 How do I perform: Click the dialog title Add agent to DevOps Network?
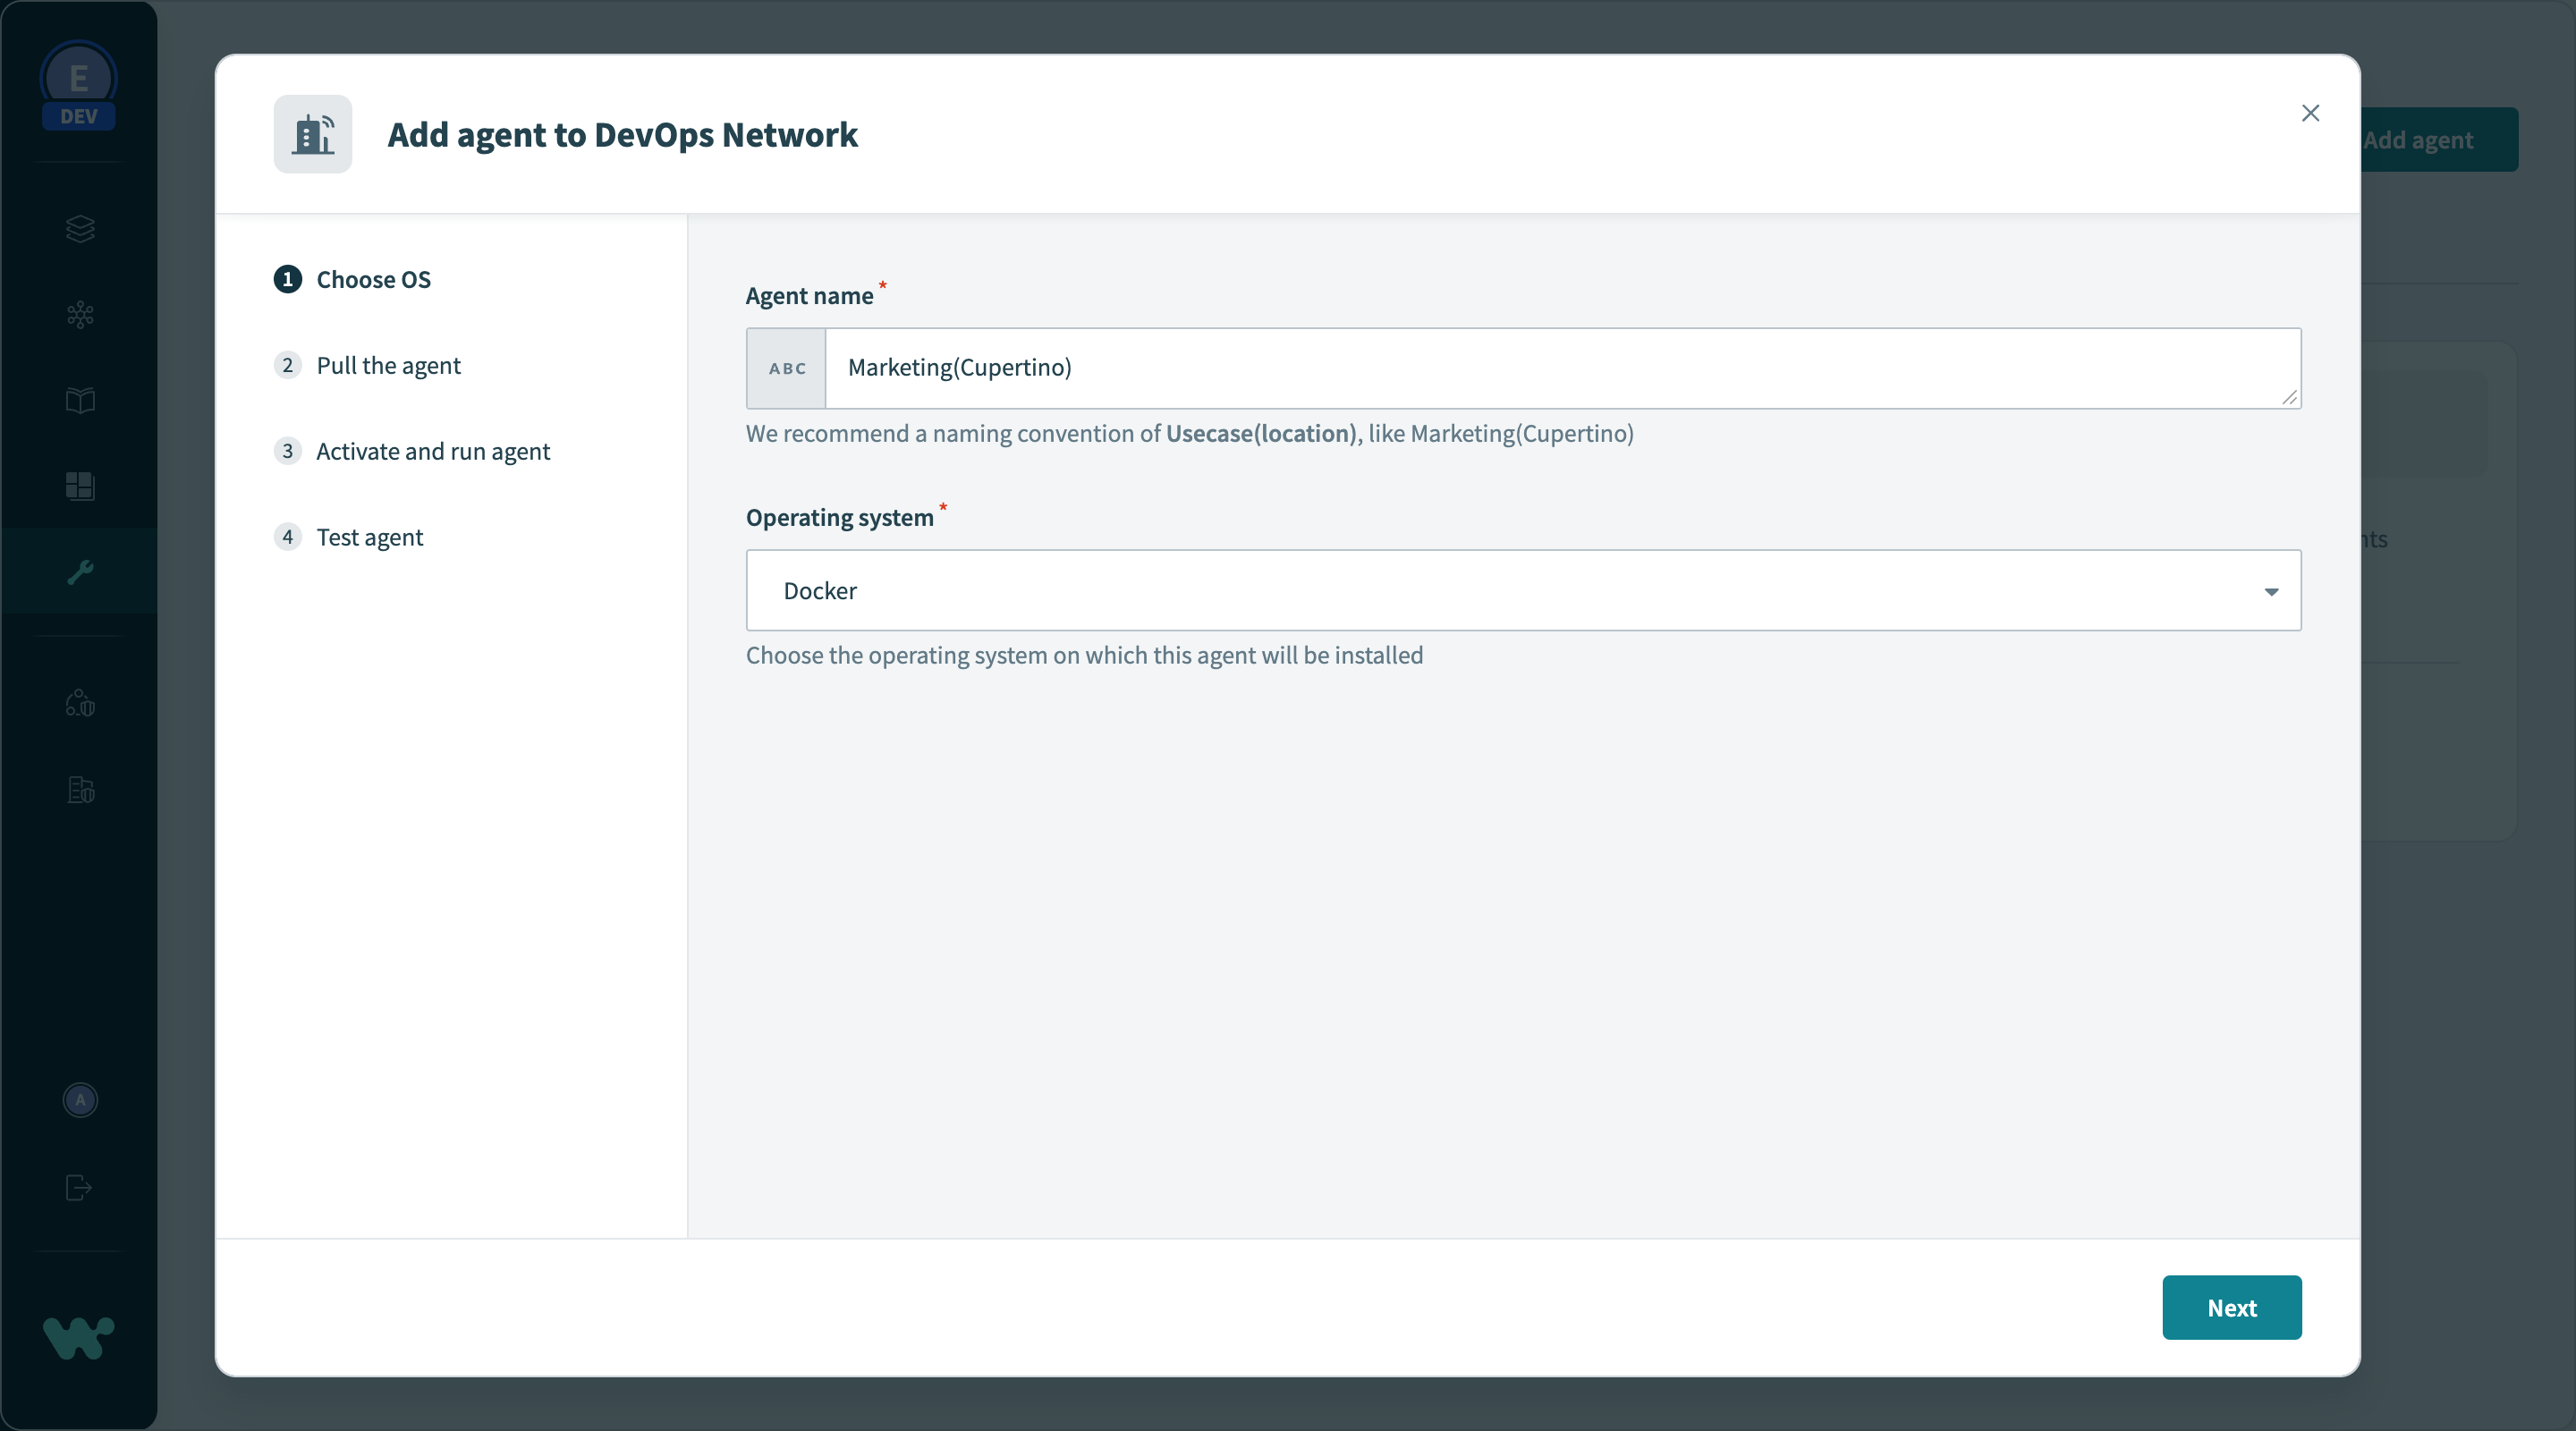tap(622, 134)
